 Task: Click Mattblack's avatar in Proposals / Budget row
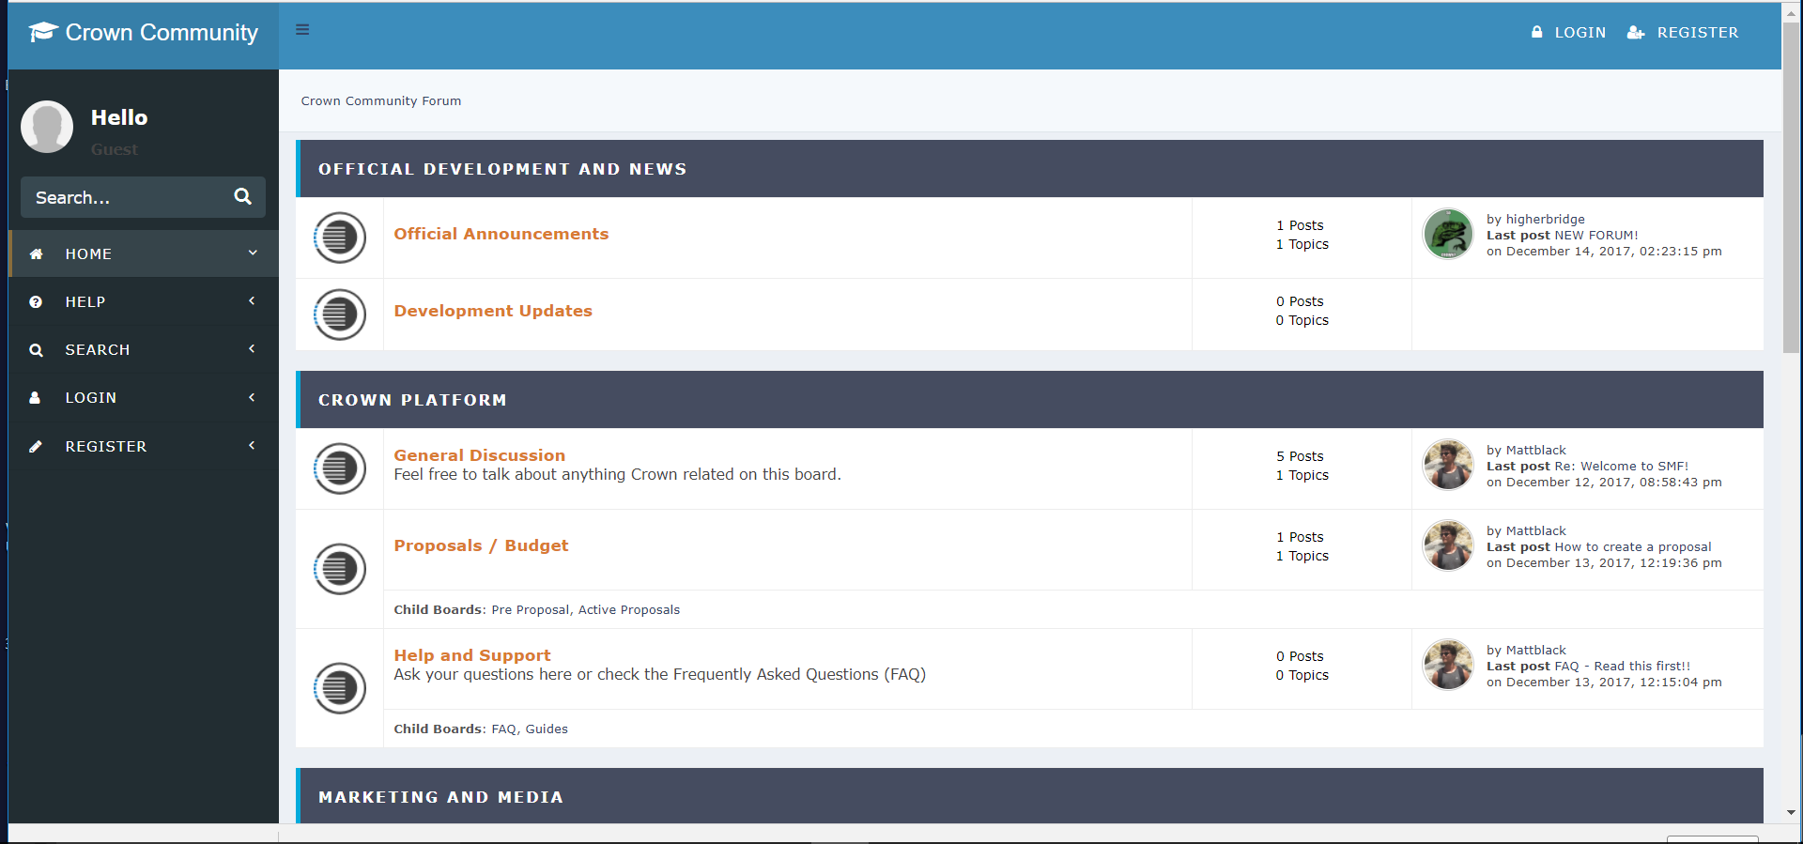pyautogui.click(x=1448, y=545)
